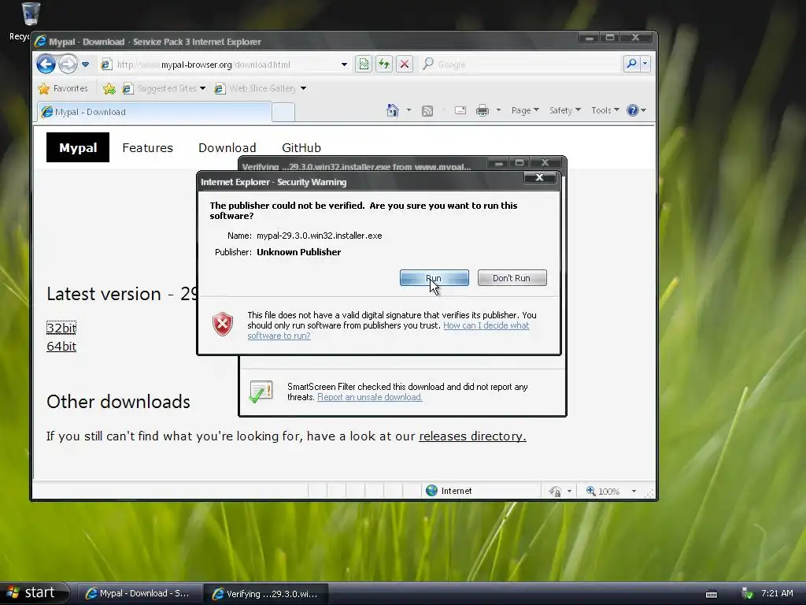The height and width of the screenshot is (605, 806).
Task: Open the Favorites star button
Action: (x=63, y=88)
